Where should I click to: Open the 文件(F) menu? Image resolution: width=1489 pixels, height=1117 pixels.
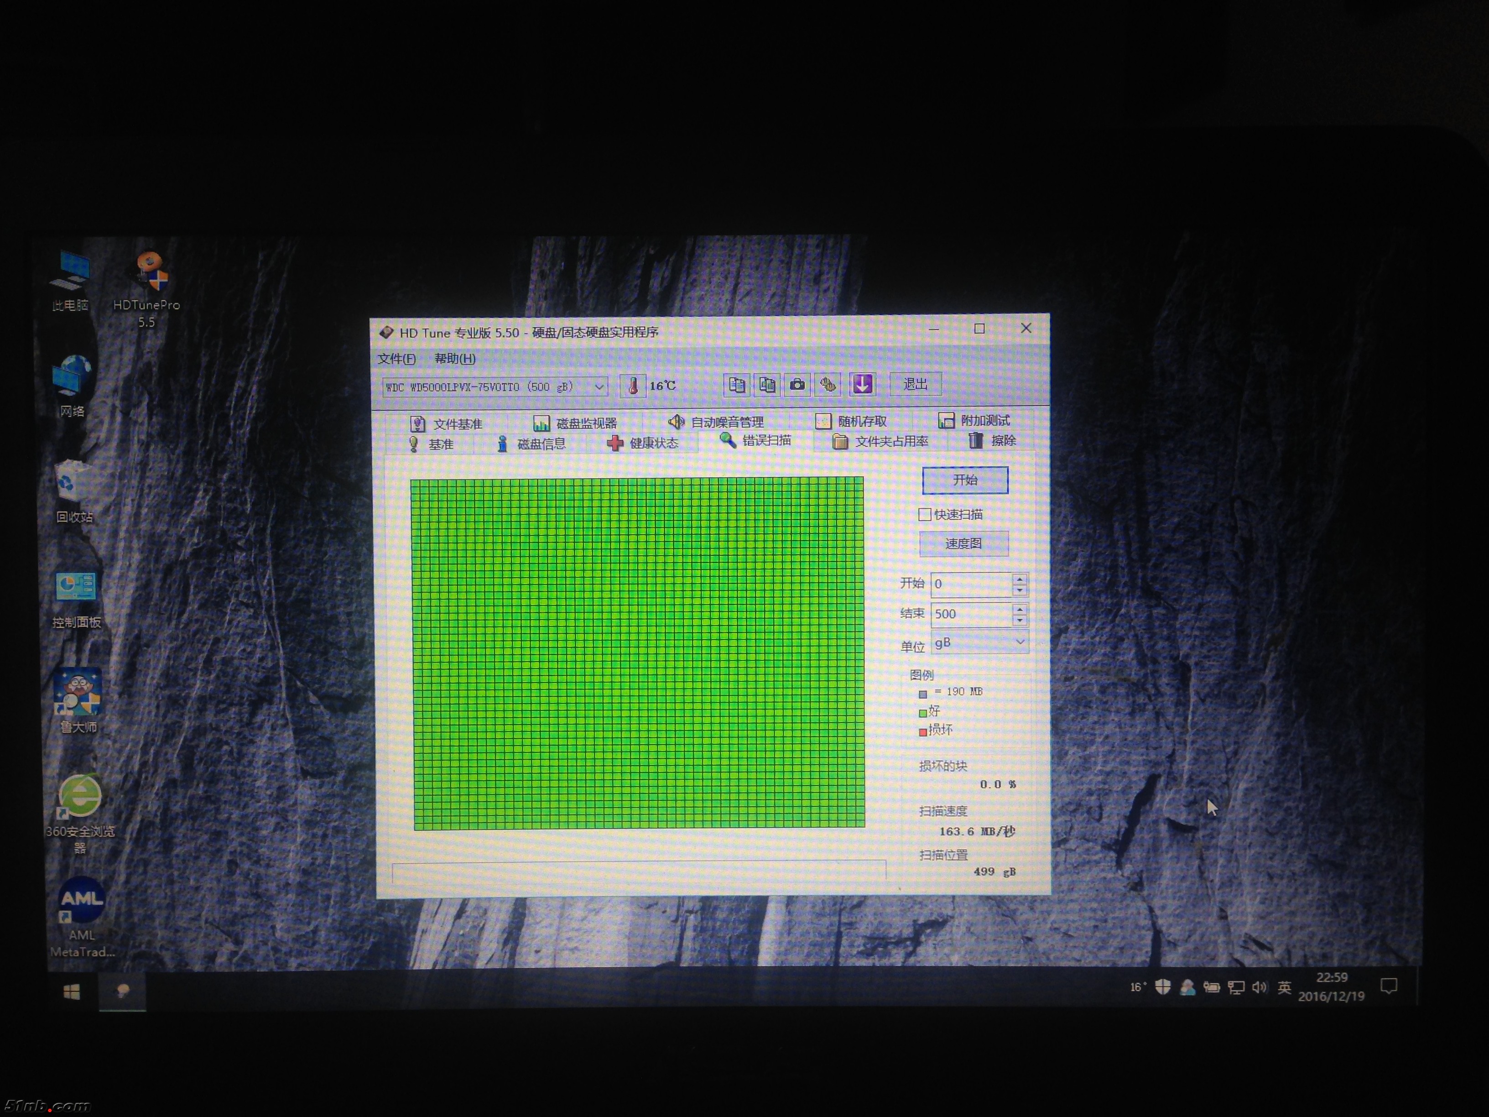(x=396, y=359)
